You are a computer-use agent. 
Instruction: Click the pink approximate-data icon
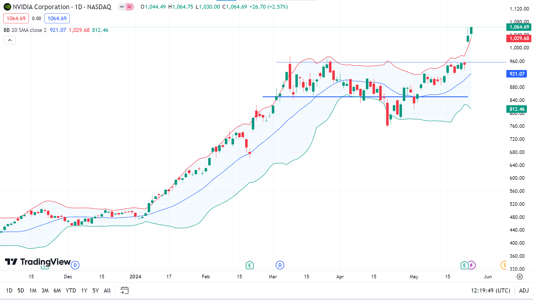click(x=130, y=7)
